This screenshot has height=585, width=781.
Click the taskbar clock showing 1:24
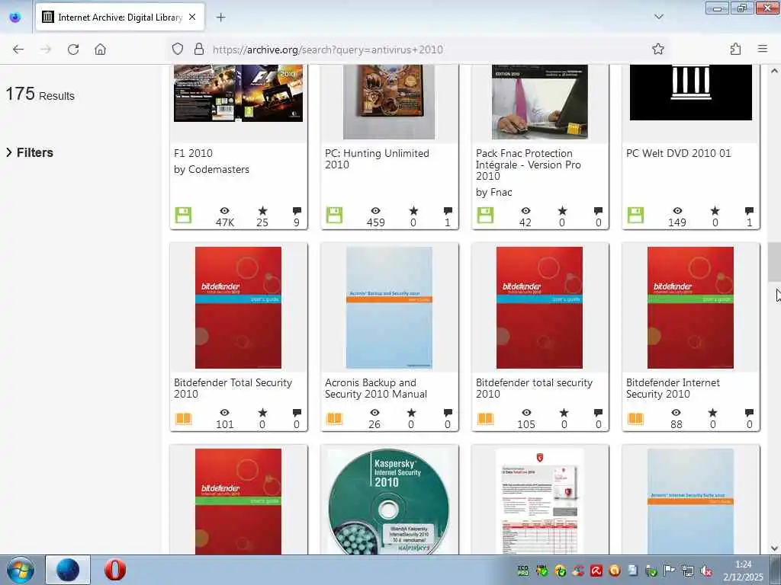[x=743, y=571]
